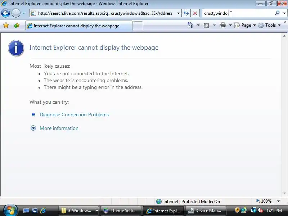Expand the address bar history dropdown
288x216 pixels.
click(x=178, y=13)
